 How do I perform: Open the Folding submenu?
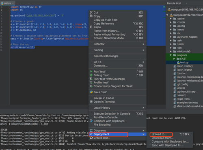(117, 50)
